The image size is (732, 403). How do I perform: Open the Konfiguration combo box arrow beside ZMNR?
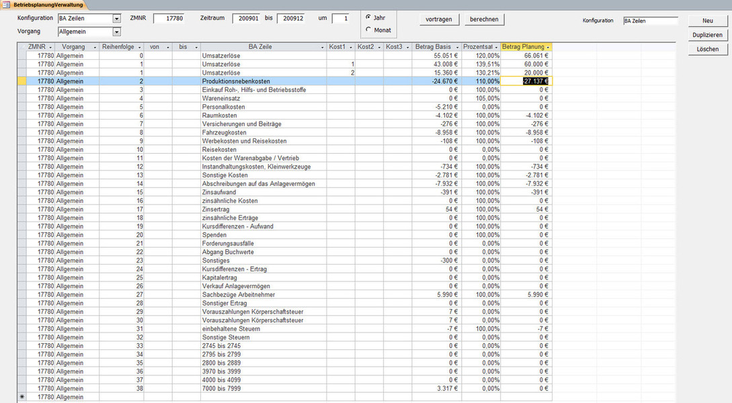pos(117,19)
